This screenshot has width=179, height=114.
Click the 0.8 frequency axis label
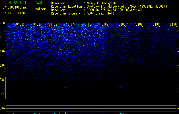point(2,80)
